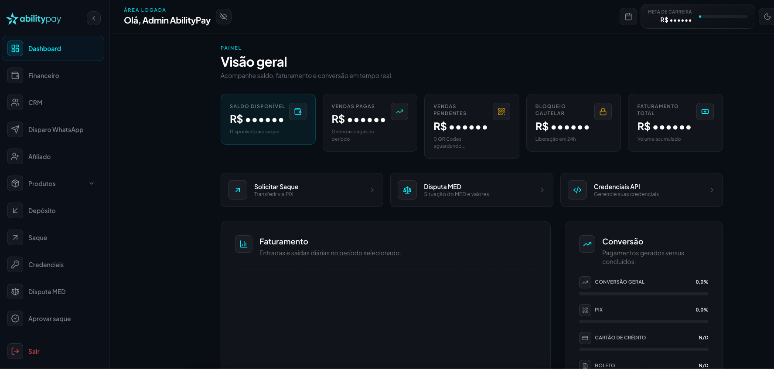The height and width of the screenshot is (369, 774).
Task: Click the QR code icon in Vendas Pendentes
Action: pos(501,112)
